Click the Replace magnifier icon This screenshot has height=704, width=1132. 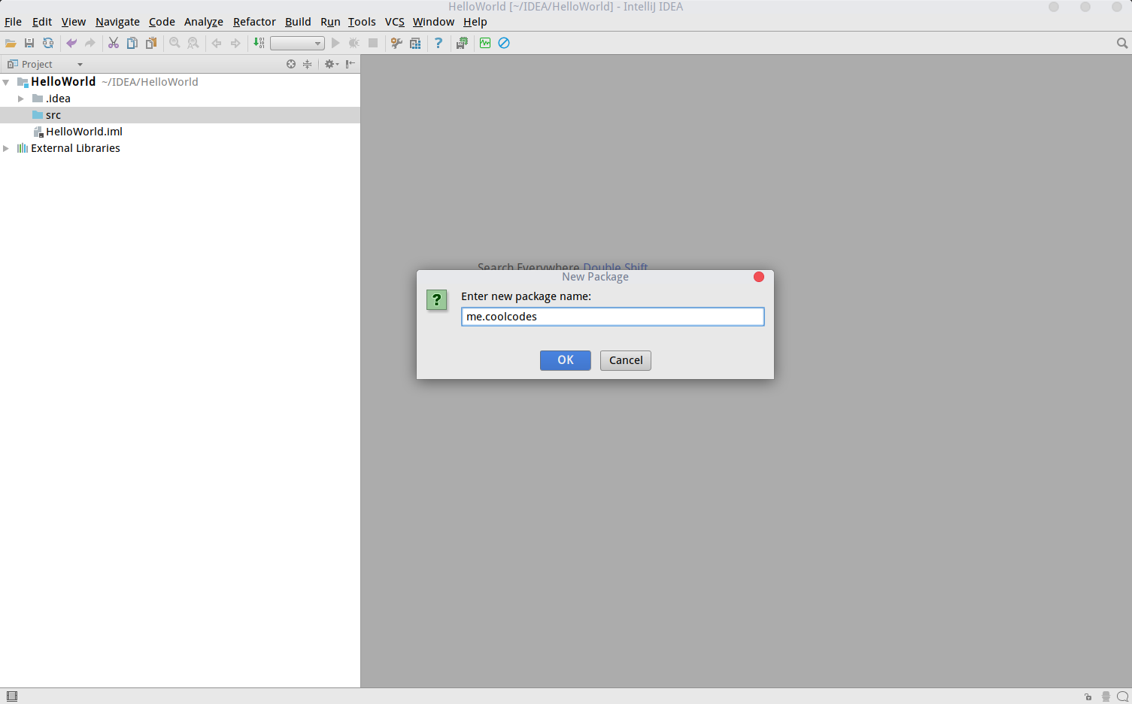click(193, 44)
